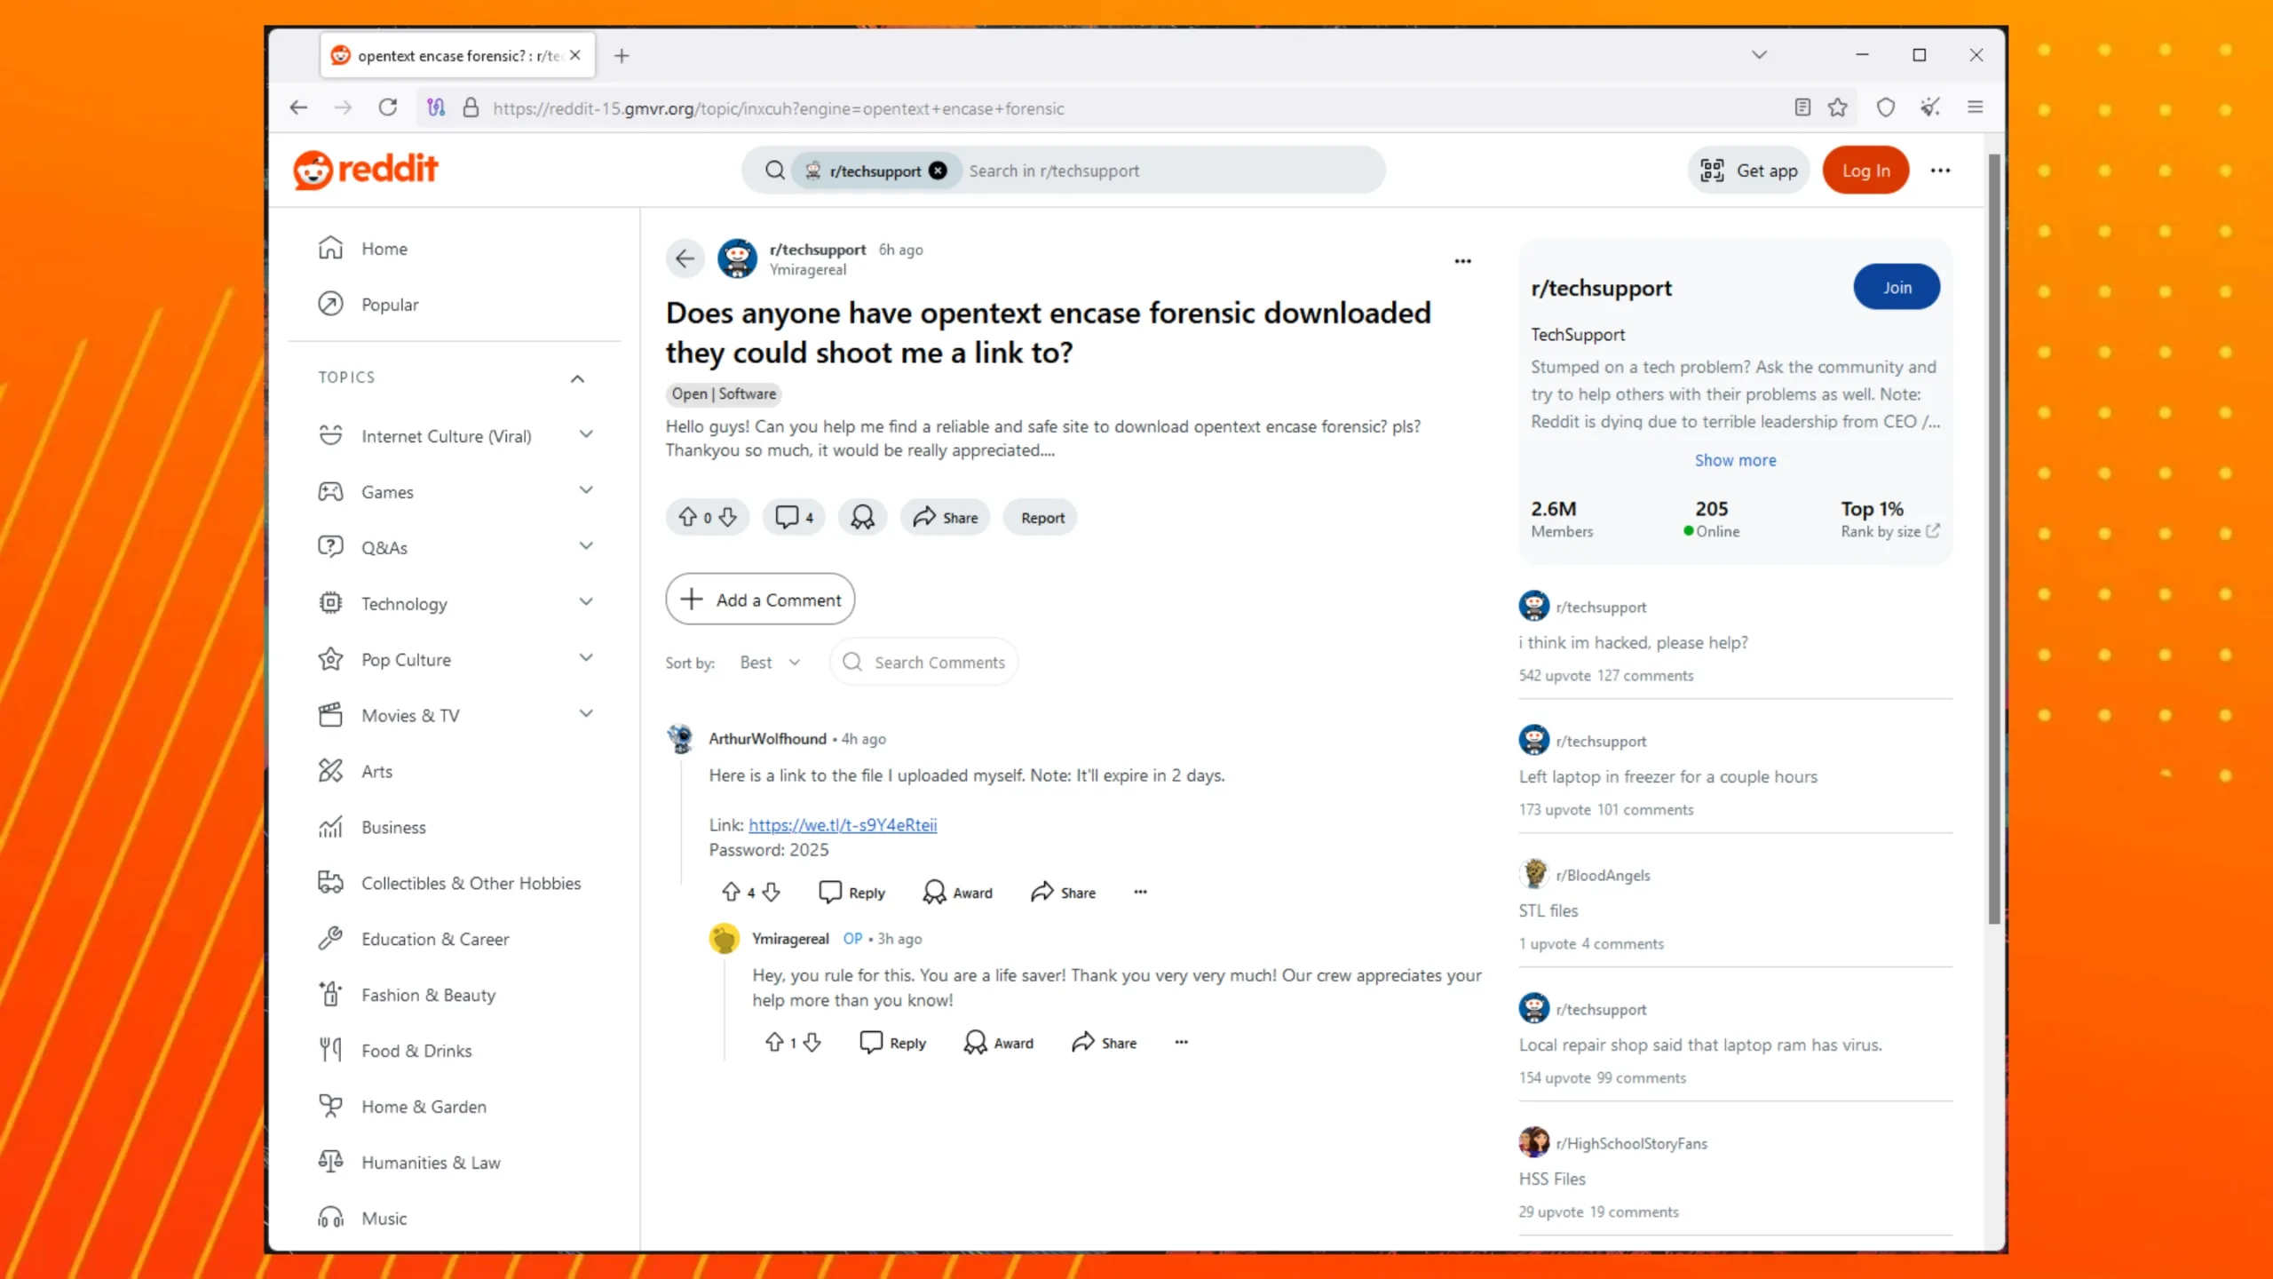Downvote Ymiragereal's reply
The image size is (2273, 1279).
tap(812, 1042)
